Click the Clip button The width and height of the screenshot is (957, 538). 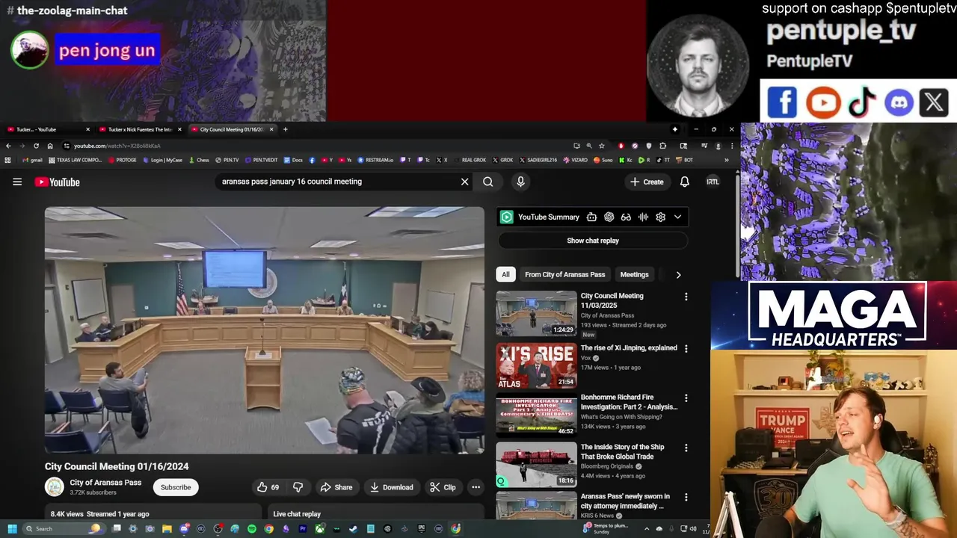pos(443,487)
